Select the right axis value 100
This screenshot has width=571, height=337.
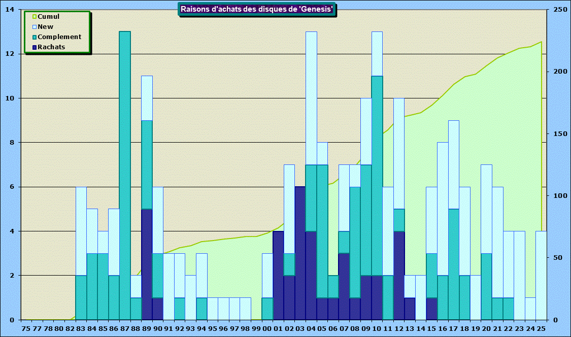(x=559, y=196)
